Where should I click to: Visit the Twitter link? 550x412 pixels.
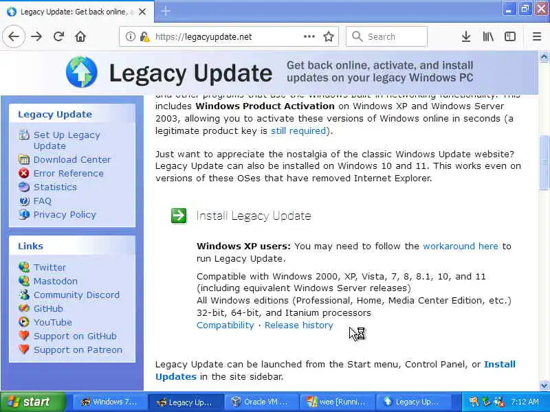coord(49,267)
